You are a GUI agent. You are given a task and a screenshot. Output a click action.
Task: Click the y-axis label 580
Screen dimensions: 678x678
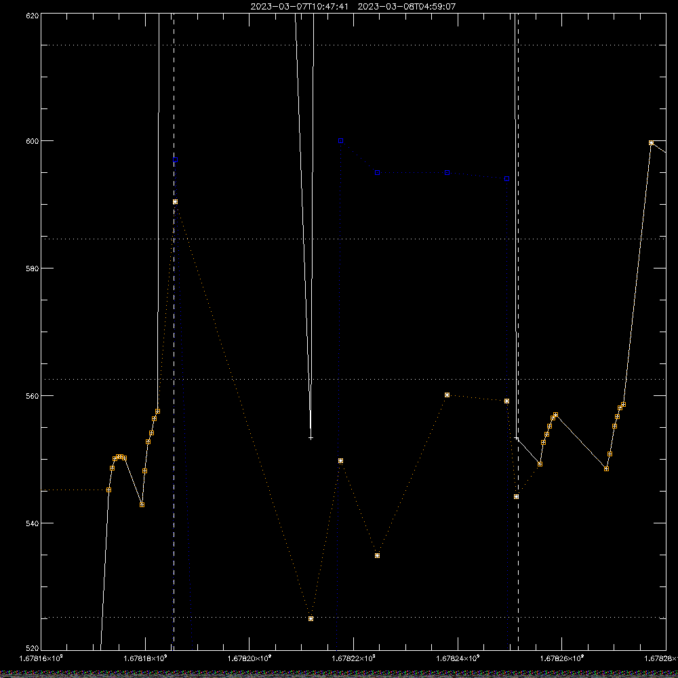[33, 268]
